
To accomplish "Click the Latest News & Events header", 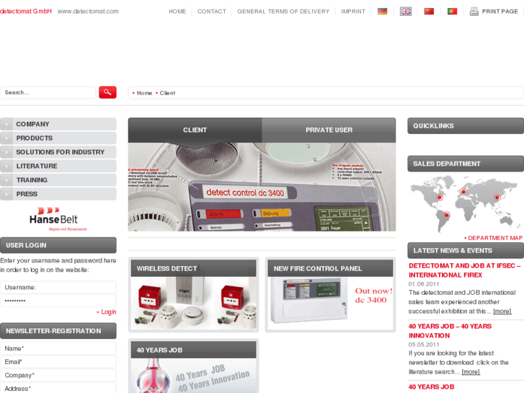I will click(466, 250).
